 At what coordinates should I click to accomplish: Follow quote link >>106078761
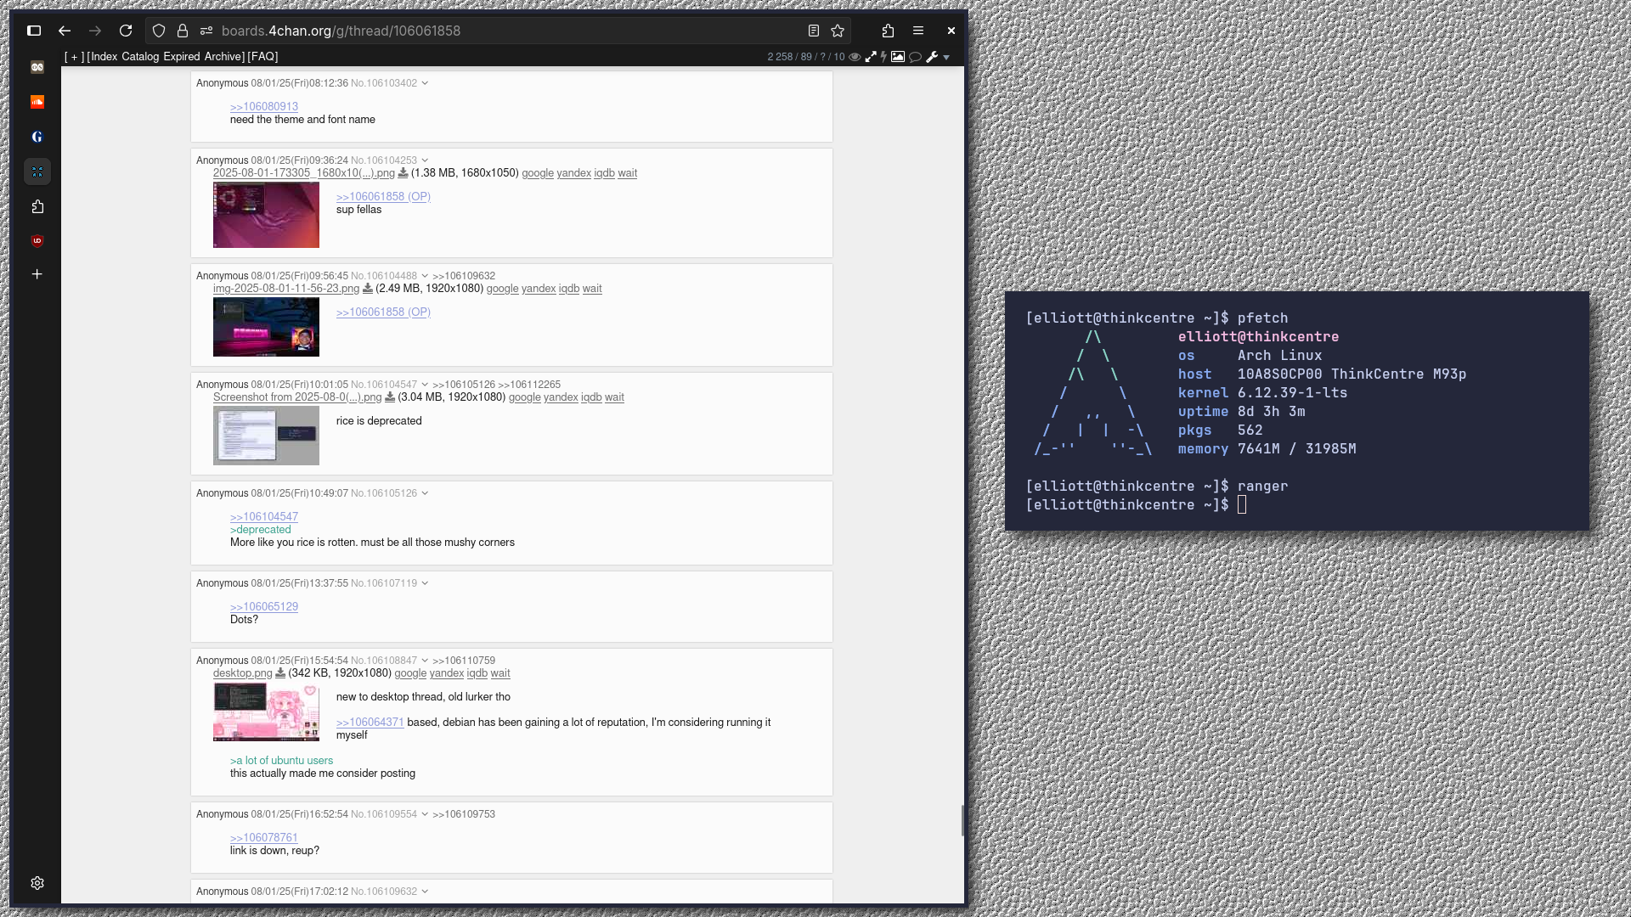pyautogui.click(x=264, y=838)
